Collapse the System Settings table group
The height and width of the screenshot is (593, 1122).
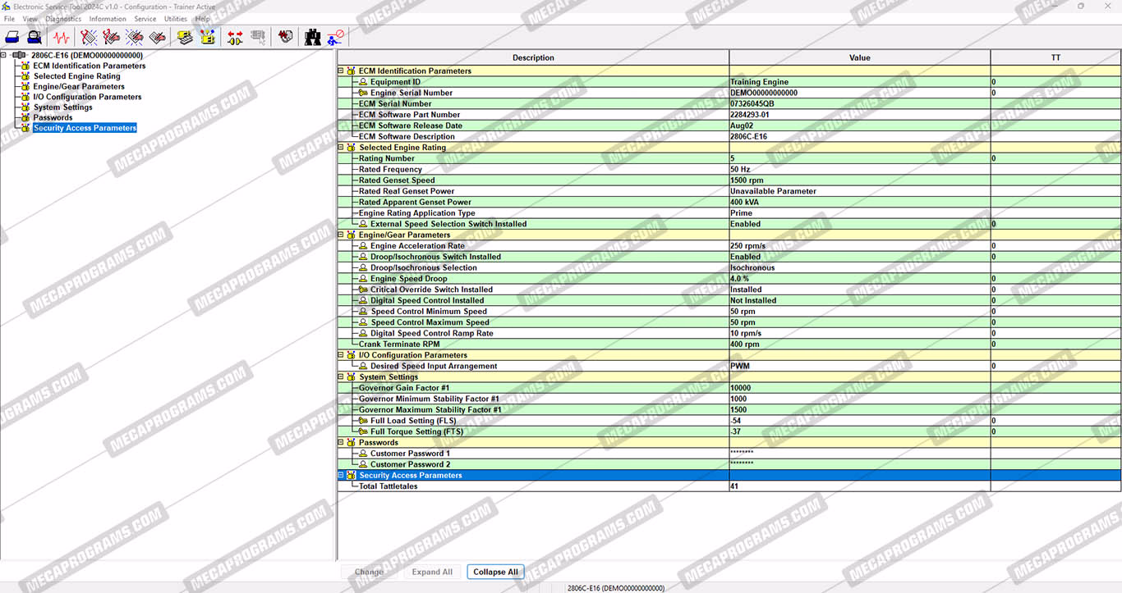(341, 377)
